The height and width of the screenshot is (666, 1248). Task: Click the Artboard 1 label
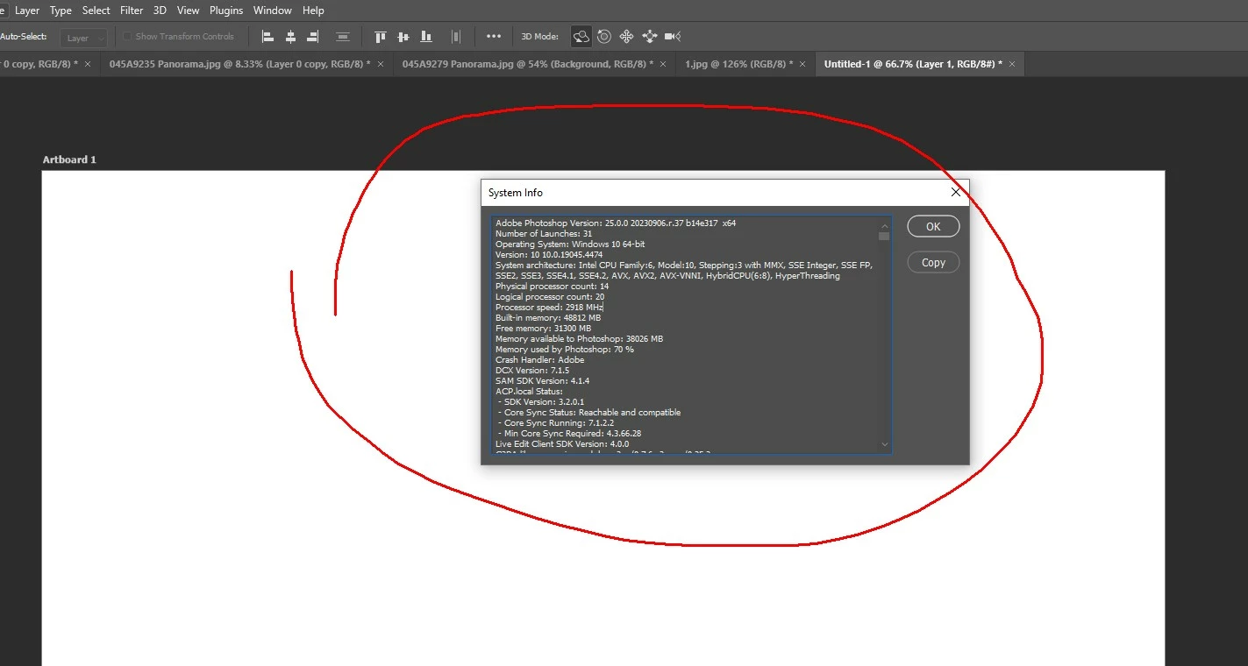(x=69, y=159)
